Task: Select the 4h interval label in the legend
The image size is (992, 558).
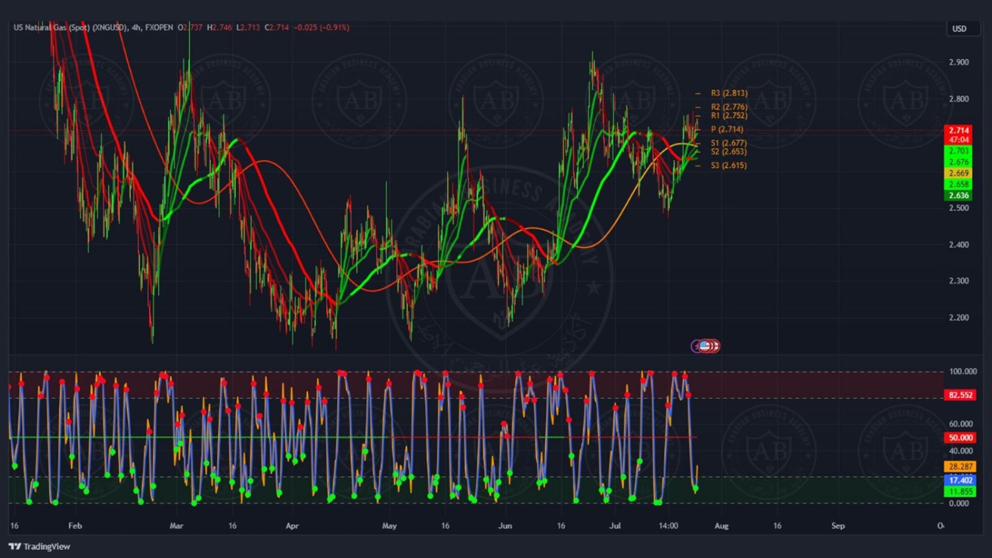Action: click(x=136, y=28)
